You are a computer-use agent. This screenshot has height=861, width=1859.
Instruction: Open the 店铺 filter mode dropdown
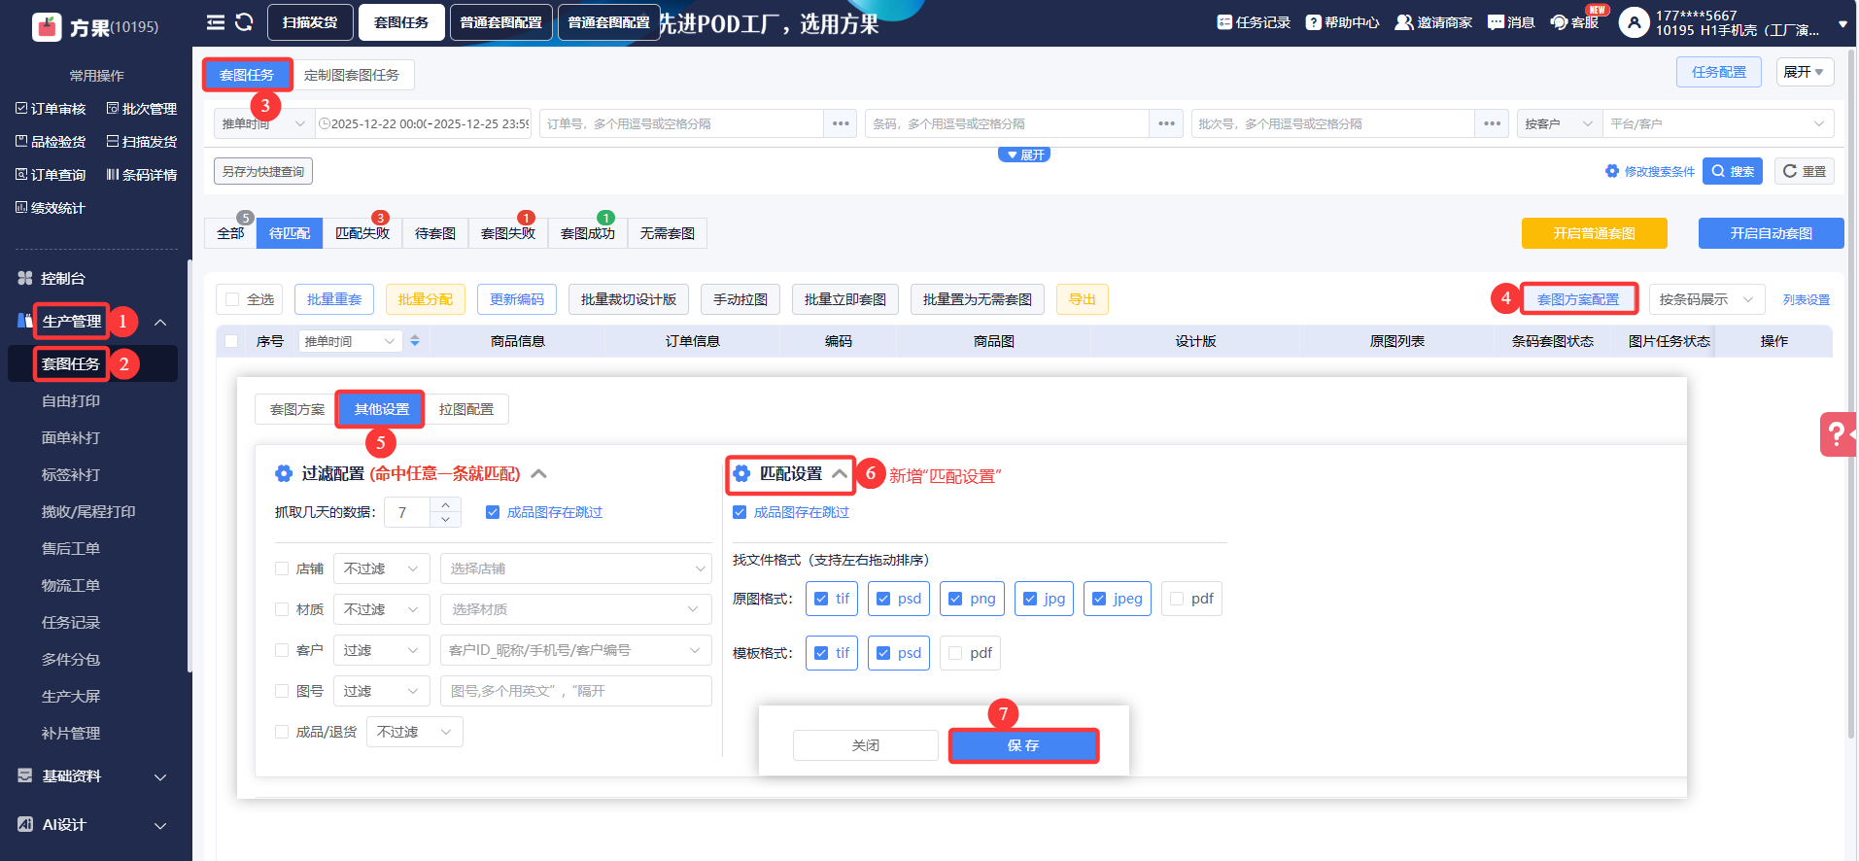[381, 568]
